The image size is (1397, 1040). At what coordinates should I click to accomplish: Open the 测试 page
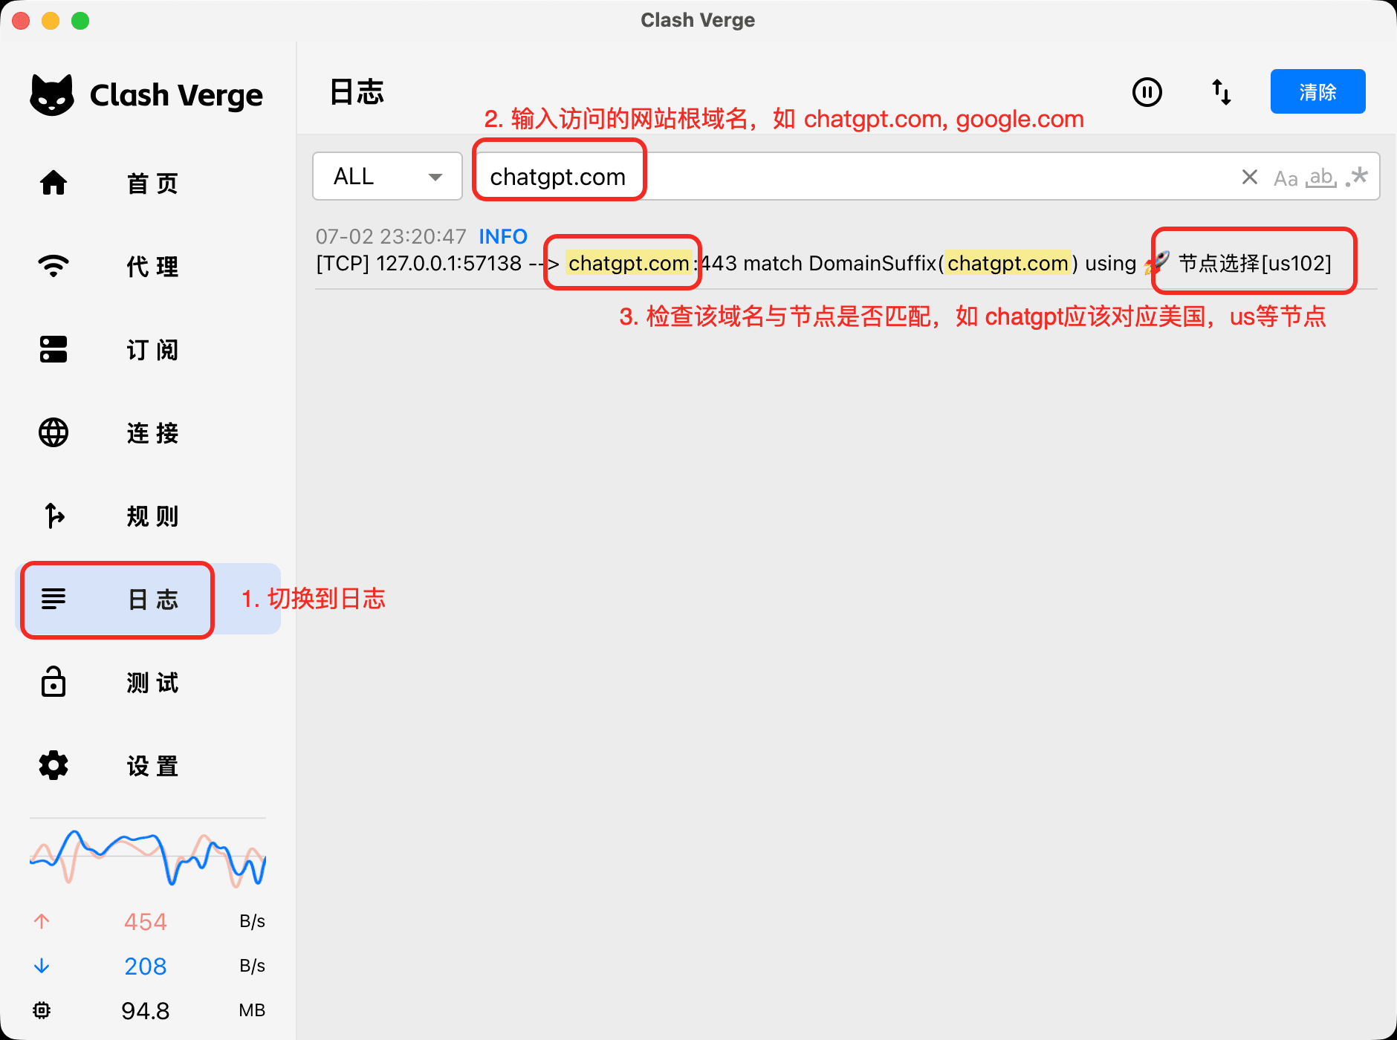148,682
